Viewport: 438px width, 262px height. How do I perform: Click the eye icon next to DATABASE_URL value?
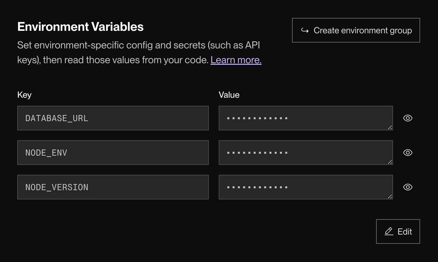click(407, 118)
